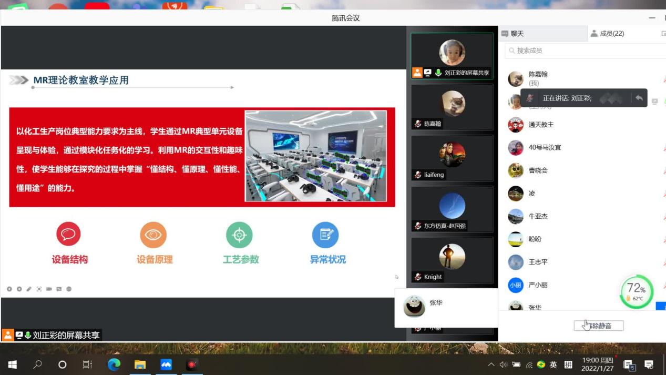This screenshot has width=666, height=375.
Task: Click the subtitles icon in slide toolbar
Action: tap(59, 289)
